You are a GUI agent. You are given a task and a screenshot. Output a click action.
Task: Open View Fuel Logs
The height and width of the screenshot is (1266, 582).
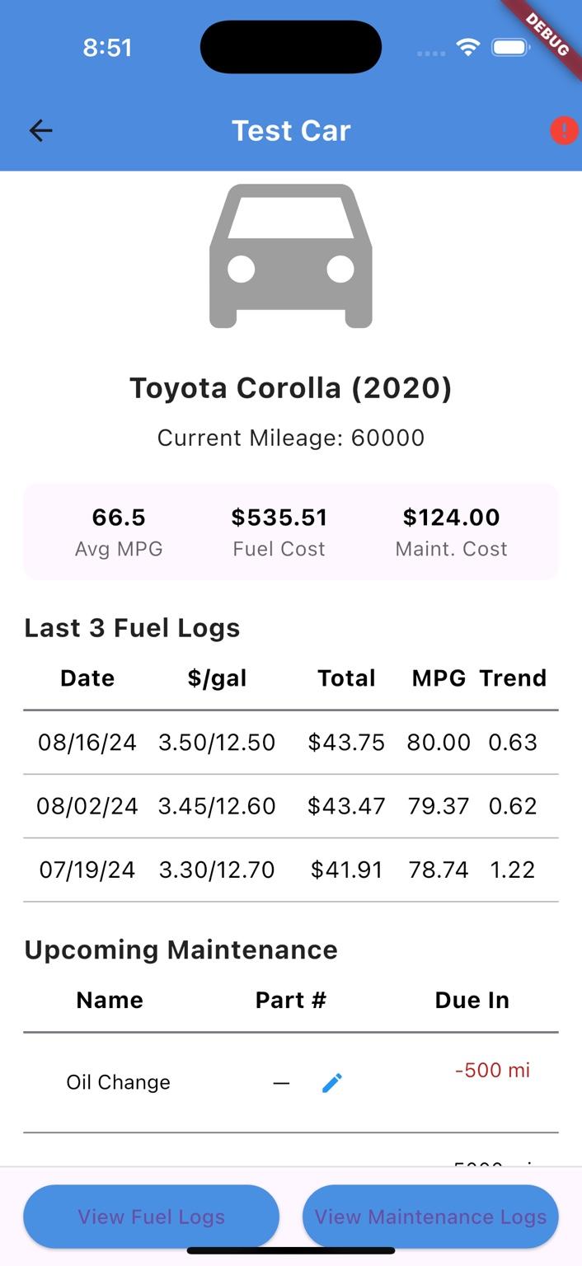point(152,1217)
